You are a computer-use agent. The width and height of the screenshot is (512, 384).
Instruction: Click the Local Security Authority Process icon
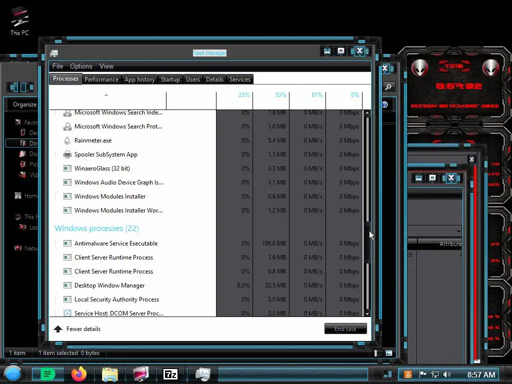point(67,299)
